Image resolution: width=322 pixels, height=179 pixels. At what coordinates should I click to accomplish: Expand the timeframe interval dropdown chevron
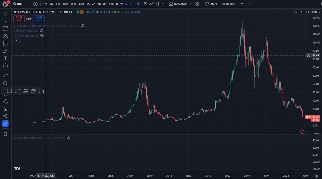point(131,4)
